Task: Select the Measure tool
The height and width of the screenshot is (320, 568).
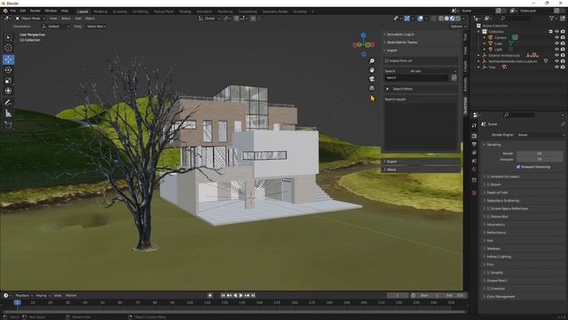Action: [8, 114]
